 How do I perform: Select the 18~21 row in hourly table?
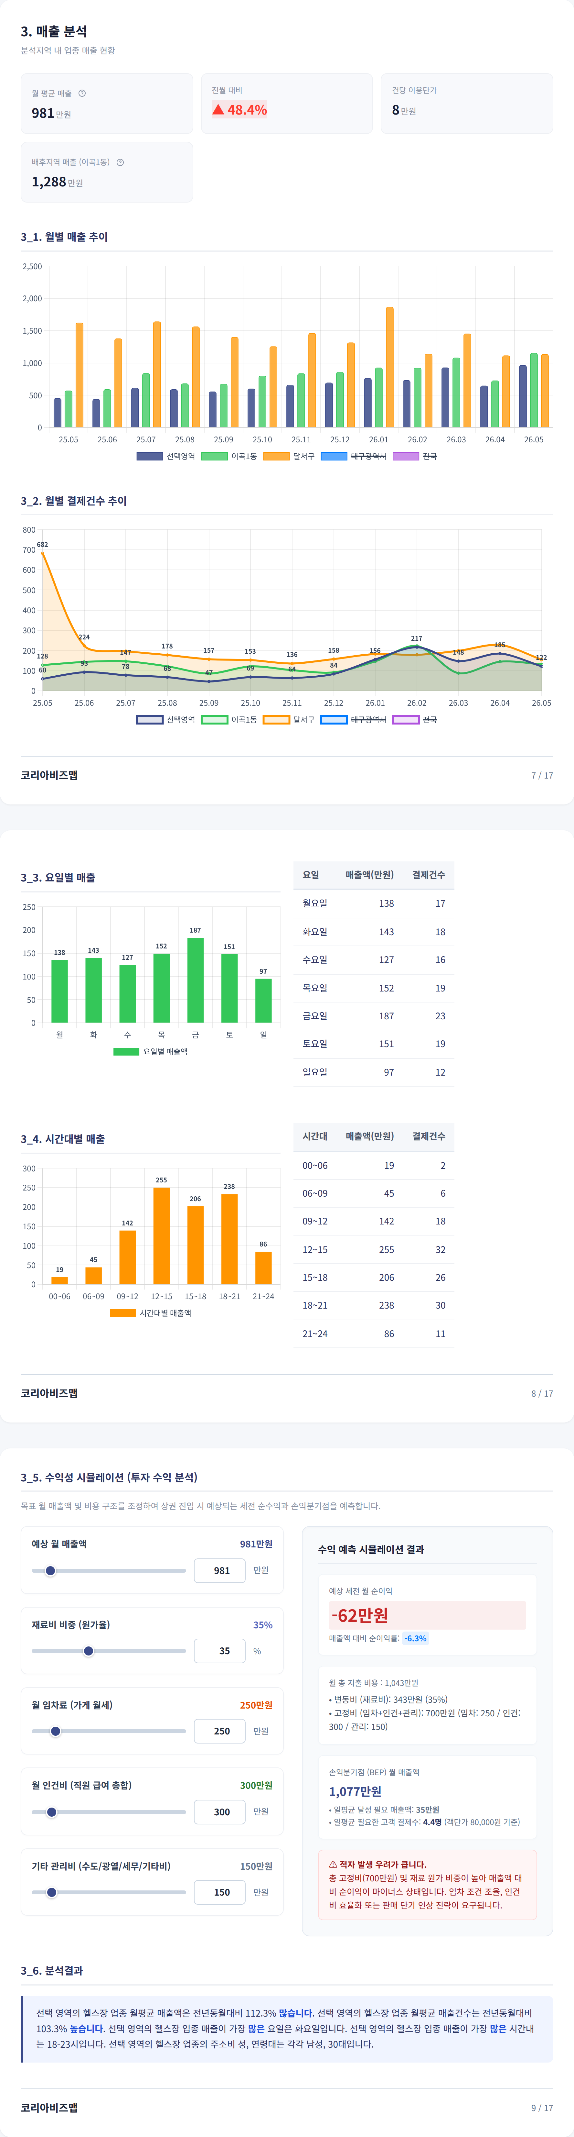point(374,1305)
